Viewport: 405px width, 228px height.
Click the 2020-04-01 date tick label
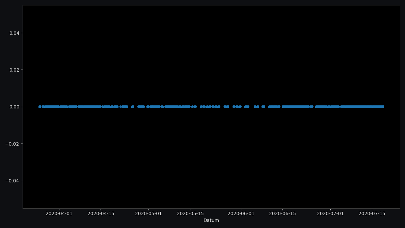pyautogui.click(x=59, y=213)
